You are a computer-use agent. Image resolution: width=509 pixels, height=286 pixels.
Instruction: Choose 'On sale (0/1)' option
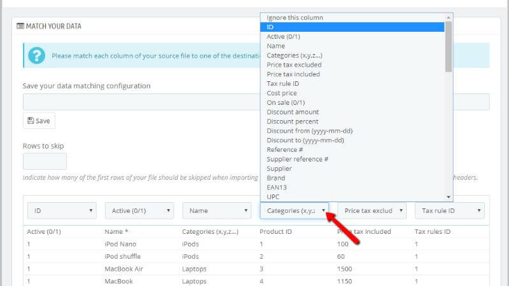tap(352, 102)
